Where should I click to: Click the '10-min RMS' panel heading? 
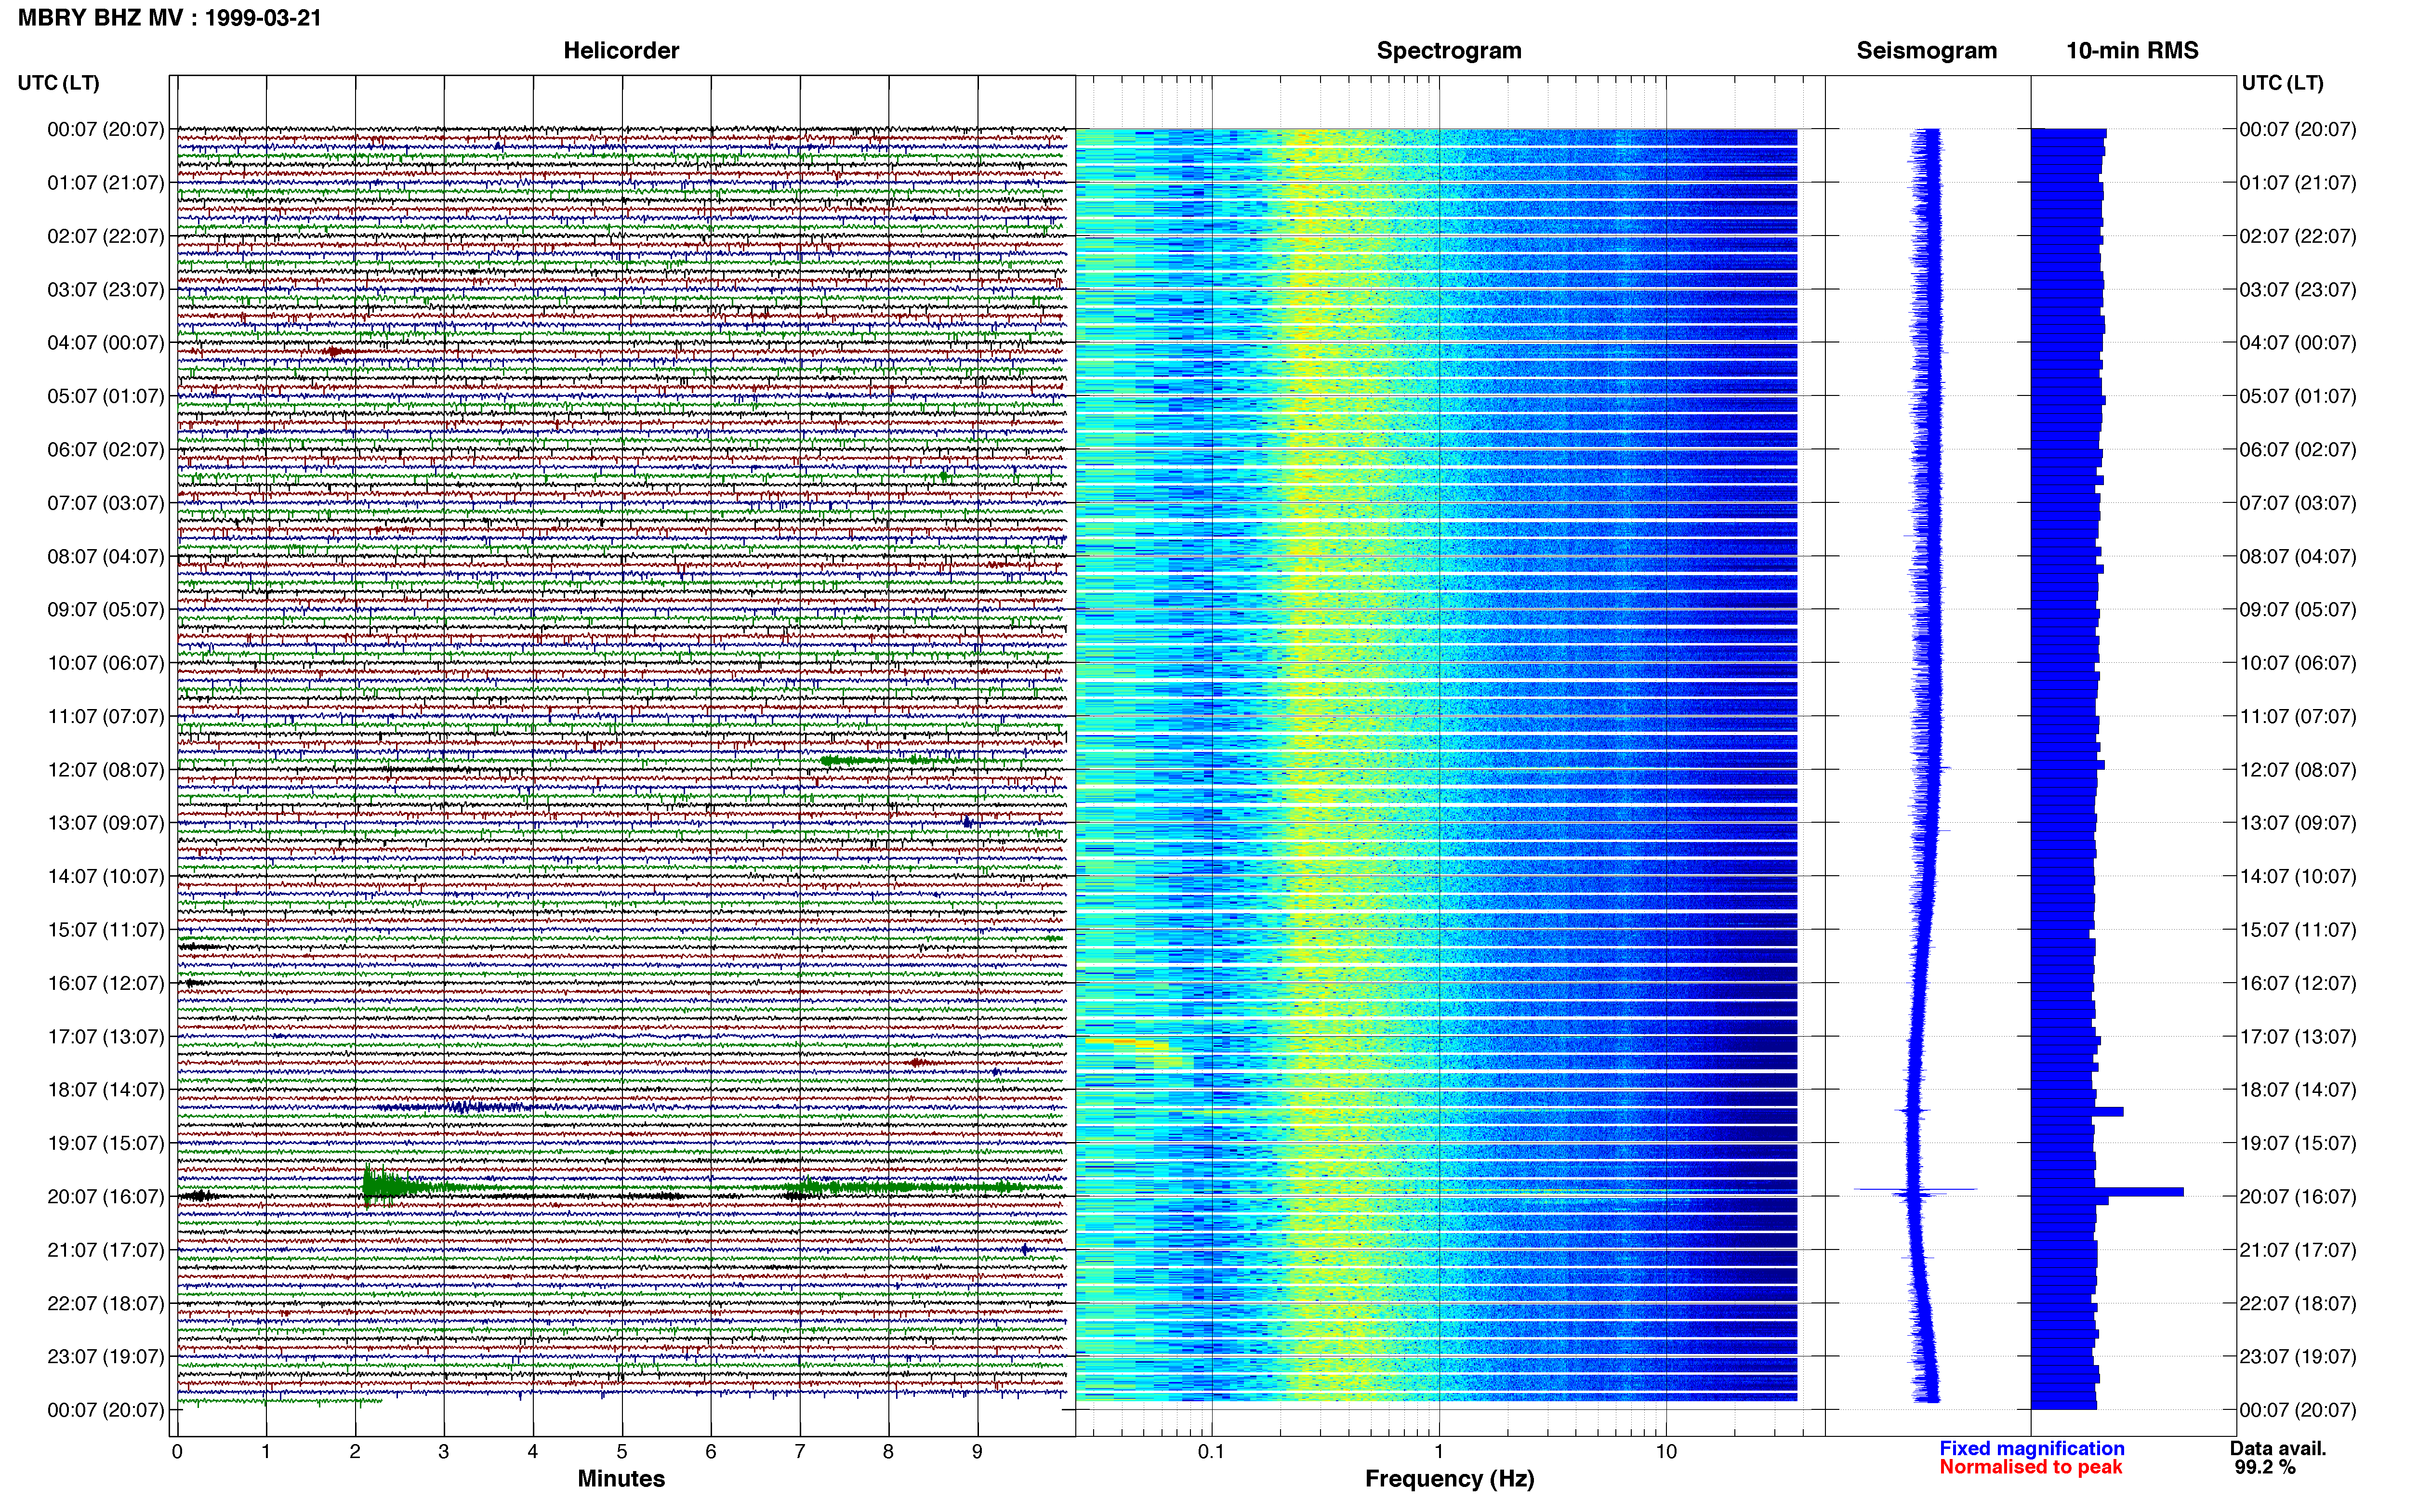2132,50
